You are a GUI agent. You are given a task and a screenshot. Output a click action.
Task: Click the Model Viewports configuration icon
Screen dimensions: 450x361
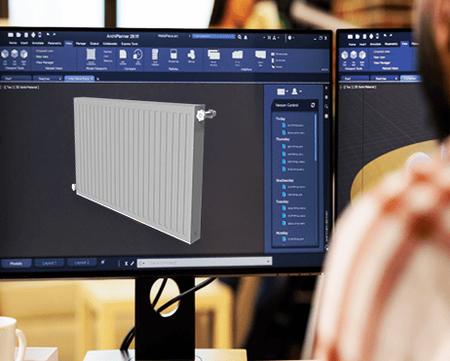coord(92,54)
